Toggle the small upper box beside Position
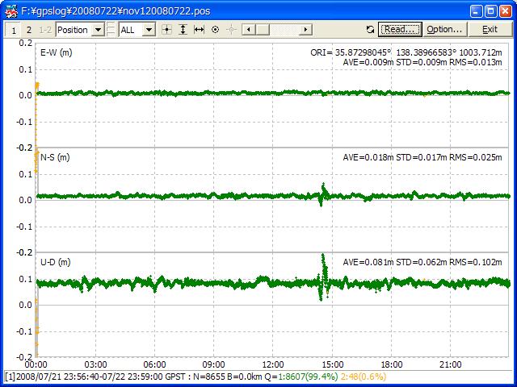The width and height of the screenshot is (517, 387). tap(111, 26)
